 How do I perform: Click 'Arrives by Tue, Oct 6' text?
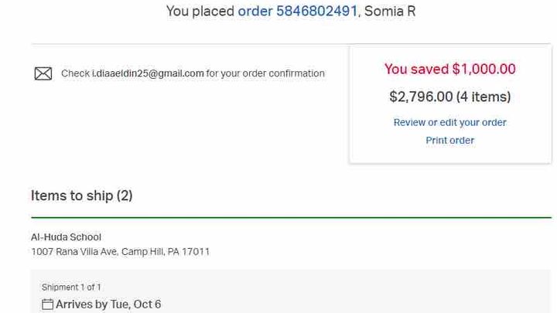(x=108, y=304)
